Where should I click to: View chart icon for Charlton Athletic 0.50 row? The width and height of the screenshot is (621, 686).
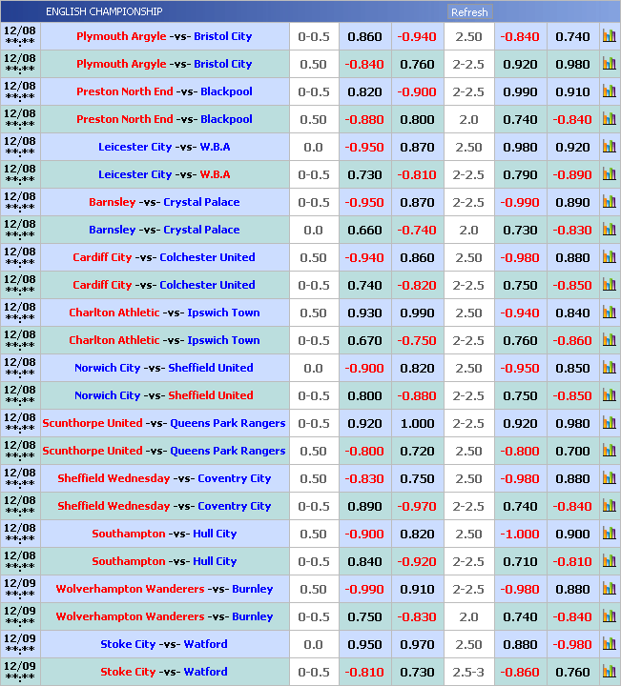(610, 313)
